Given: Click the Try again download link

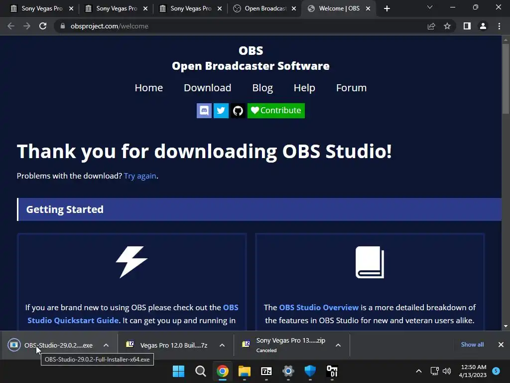Looking at the screenshot, I should (140, 176).
